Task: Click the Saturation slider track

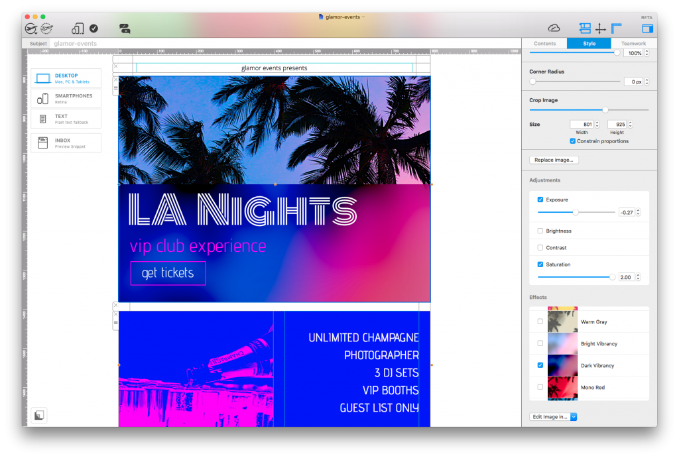Action: pyautogui.click(x=576, y=277)
